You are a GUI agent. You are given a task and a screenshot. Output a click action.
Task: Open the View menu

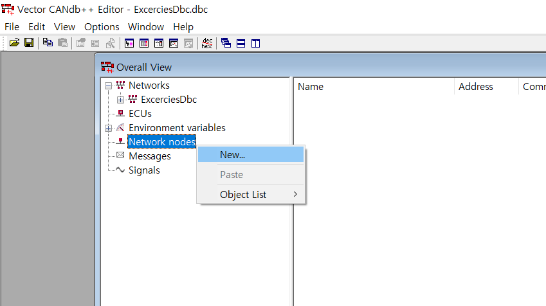coord(64,27)
